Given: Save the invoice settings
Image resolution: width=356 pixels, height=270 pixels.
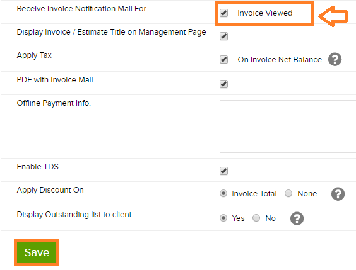Looking at the screenshot, I should (x=37, y=252).
